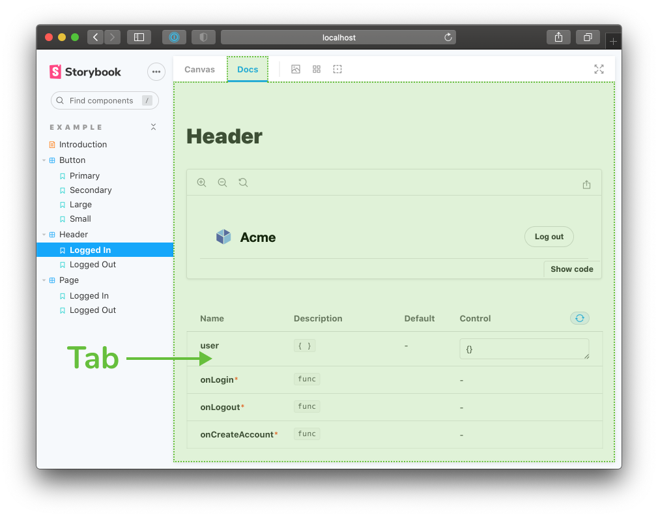Image resolution: width=658 pixels, height=517 pixels.
Task: Click the onLogin prop name
Action: [217, 380]
